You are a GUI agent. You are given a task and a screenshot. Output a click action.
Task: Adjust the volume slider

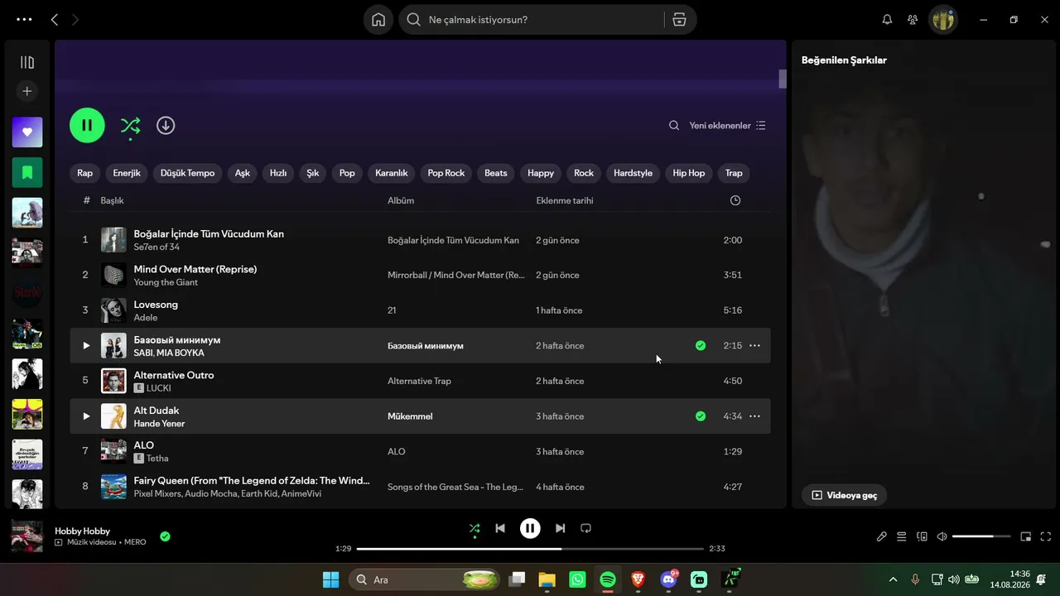point(981,536)
